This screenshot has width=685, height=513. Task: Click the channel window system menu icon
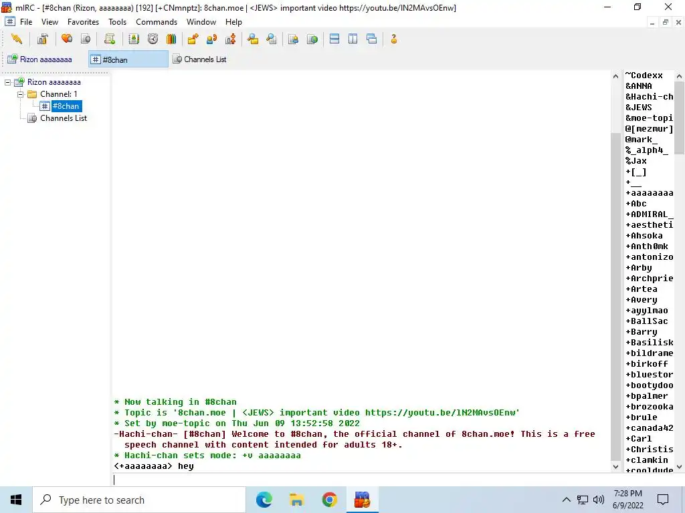[x=10, y=21]
